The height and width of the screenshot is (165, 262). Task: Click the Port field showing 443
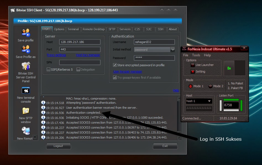coord(80,49)
